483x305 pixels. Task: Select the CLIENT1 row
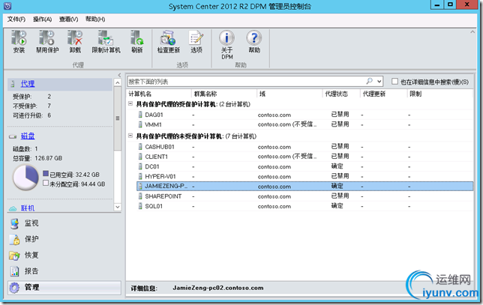(x=305, y=157)
